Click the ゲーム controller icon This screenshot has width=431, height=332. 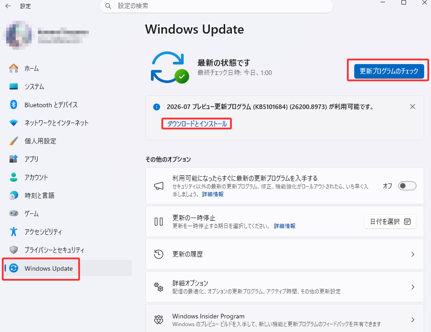[14, 213]
